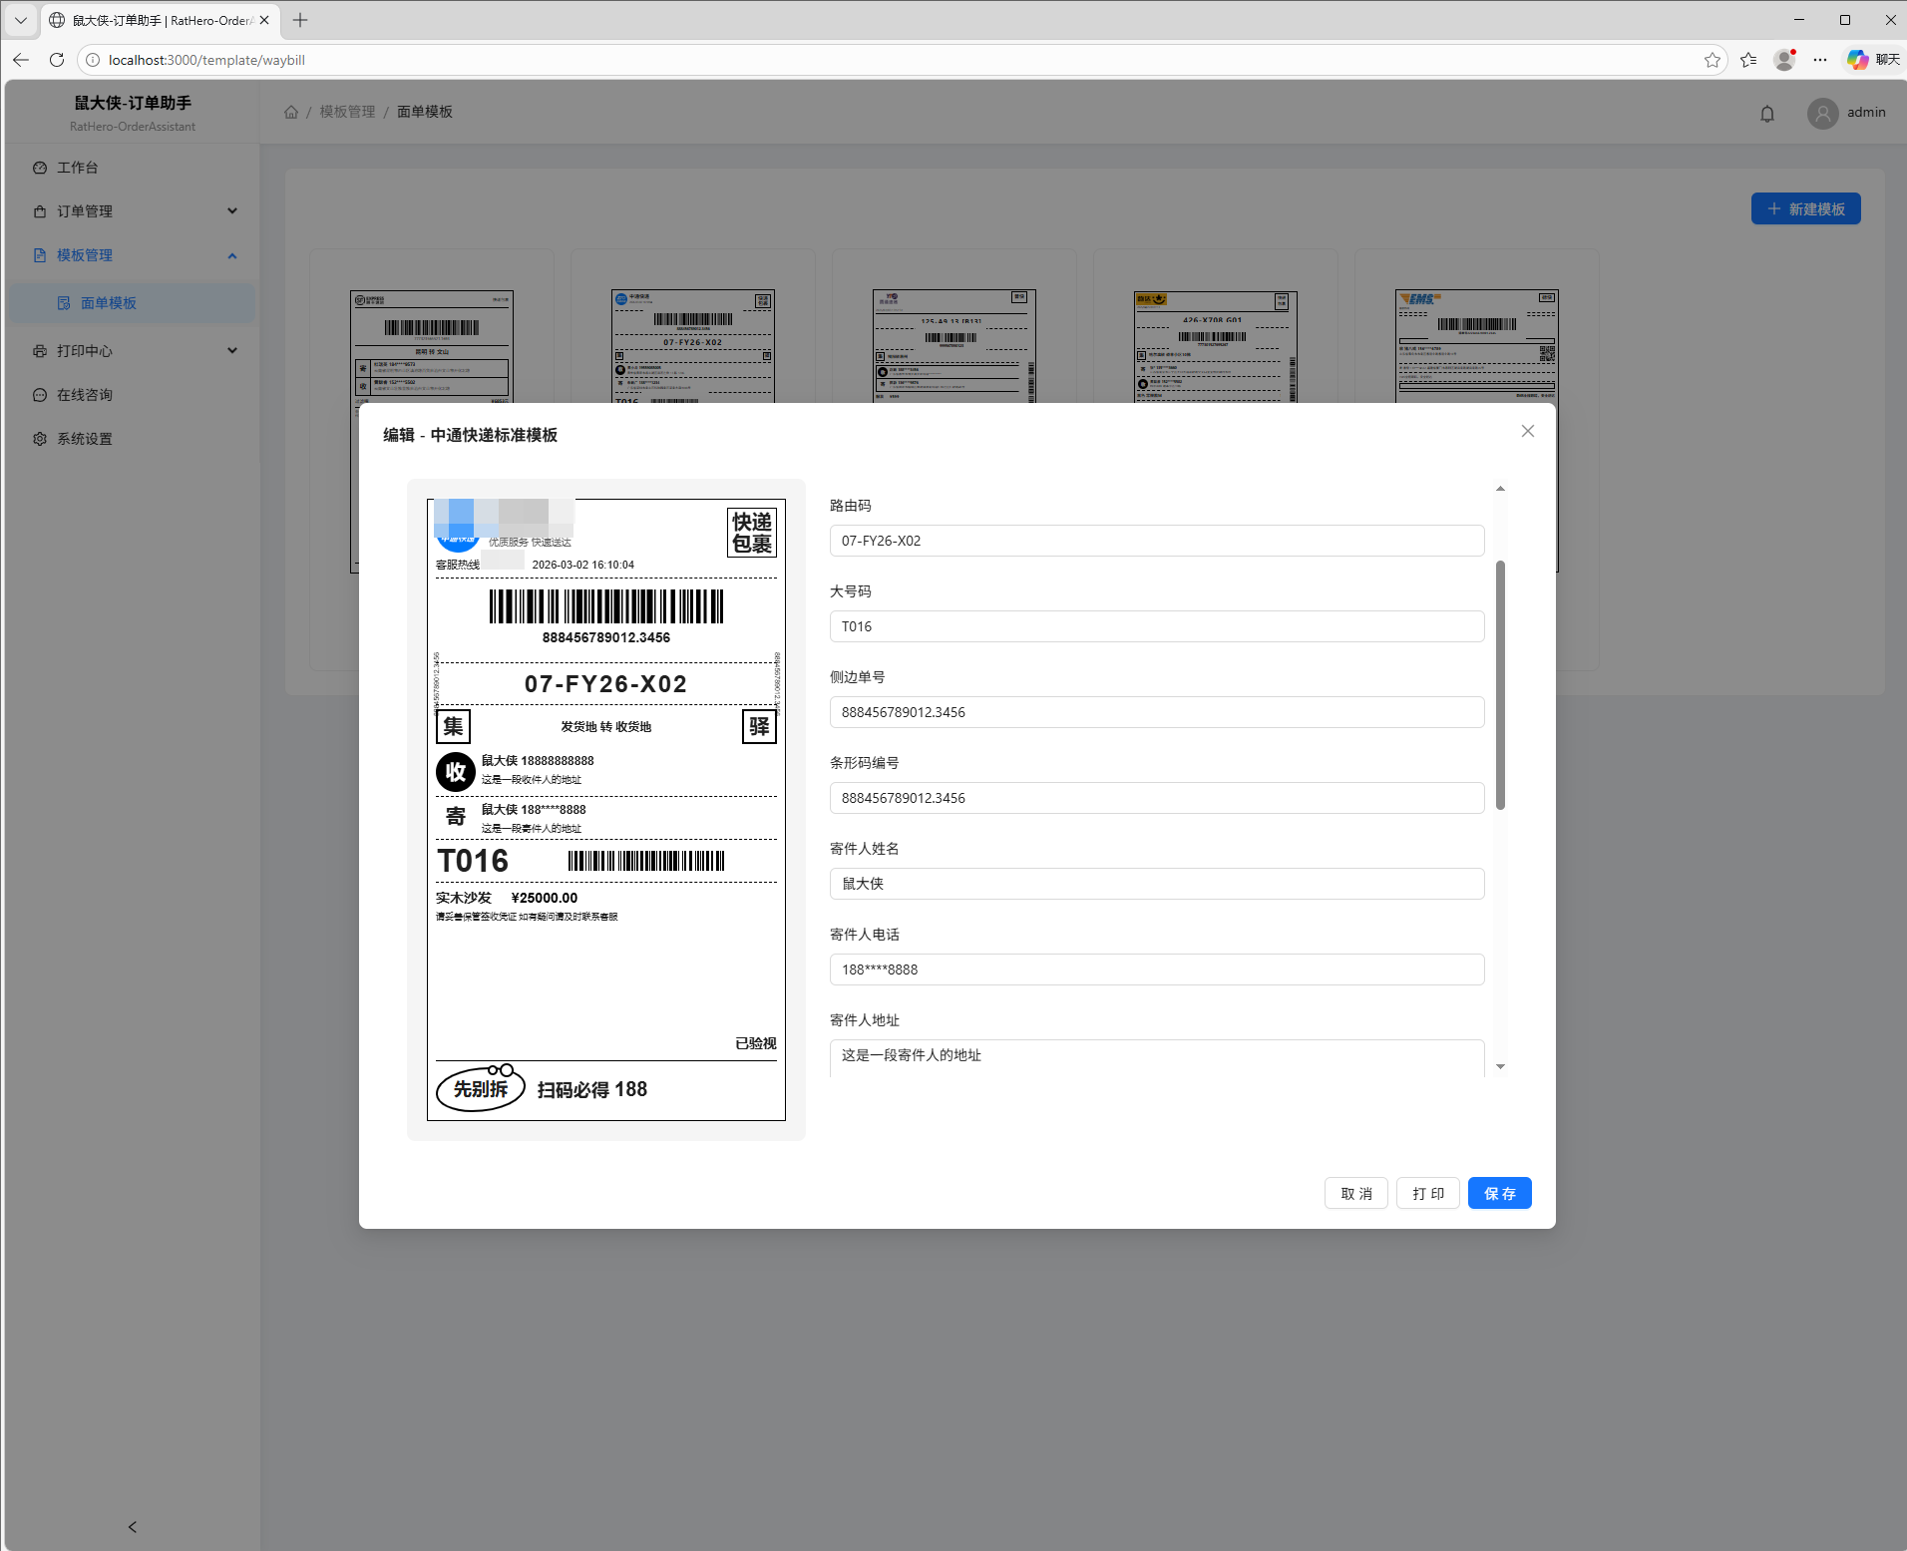Click the 路由码 input field
1907x1551 pixels.
pyautogui.click(x=1156, y=541)
